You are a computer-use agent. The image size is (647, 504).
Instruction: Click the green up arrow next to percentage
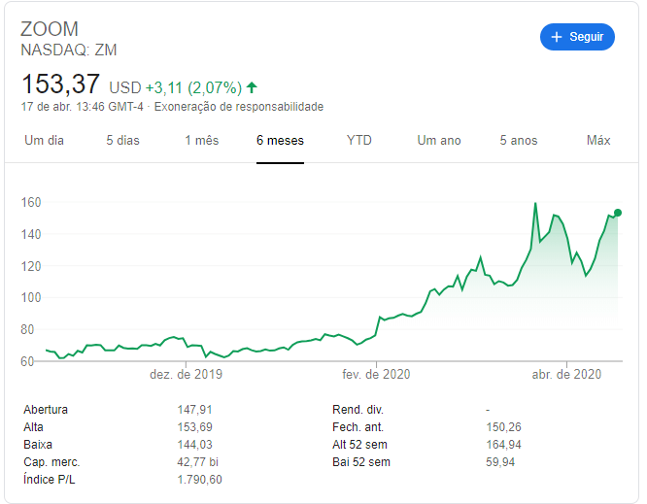point(252,87)
